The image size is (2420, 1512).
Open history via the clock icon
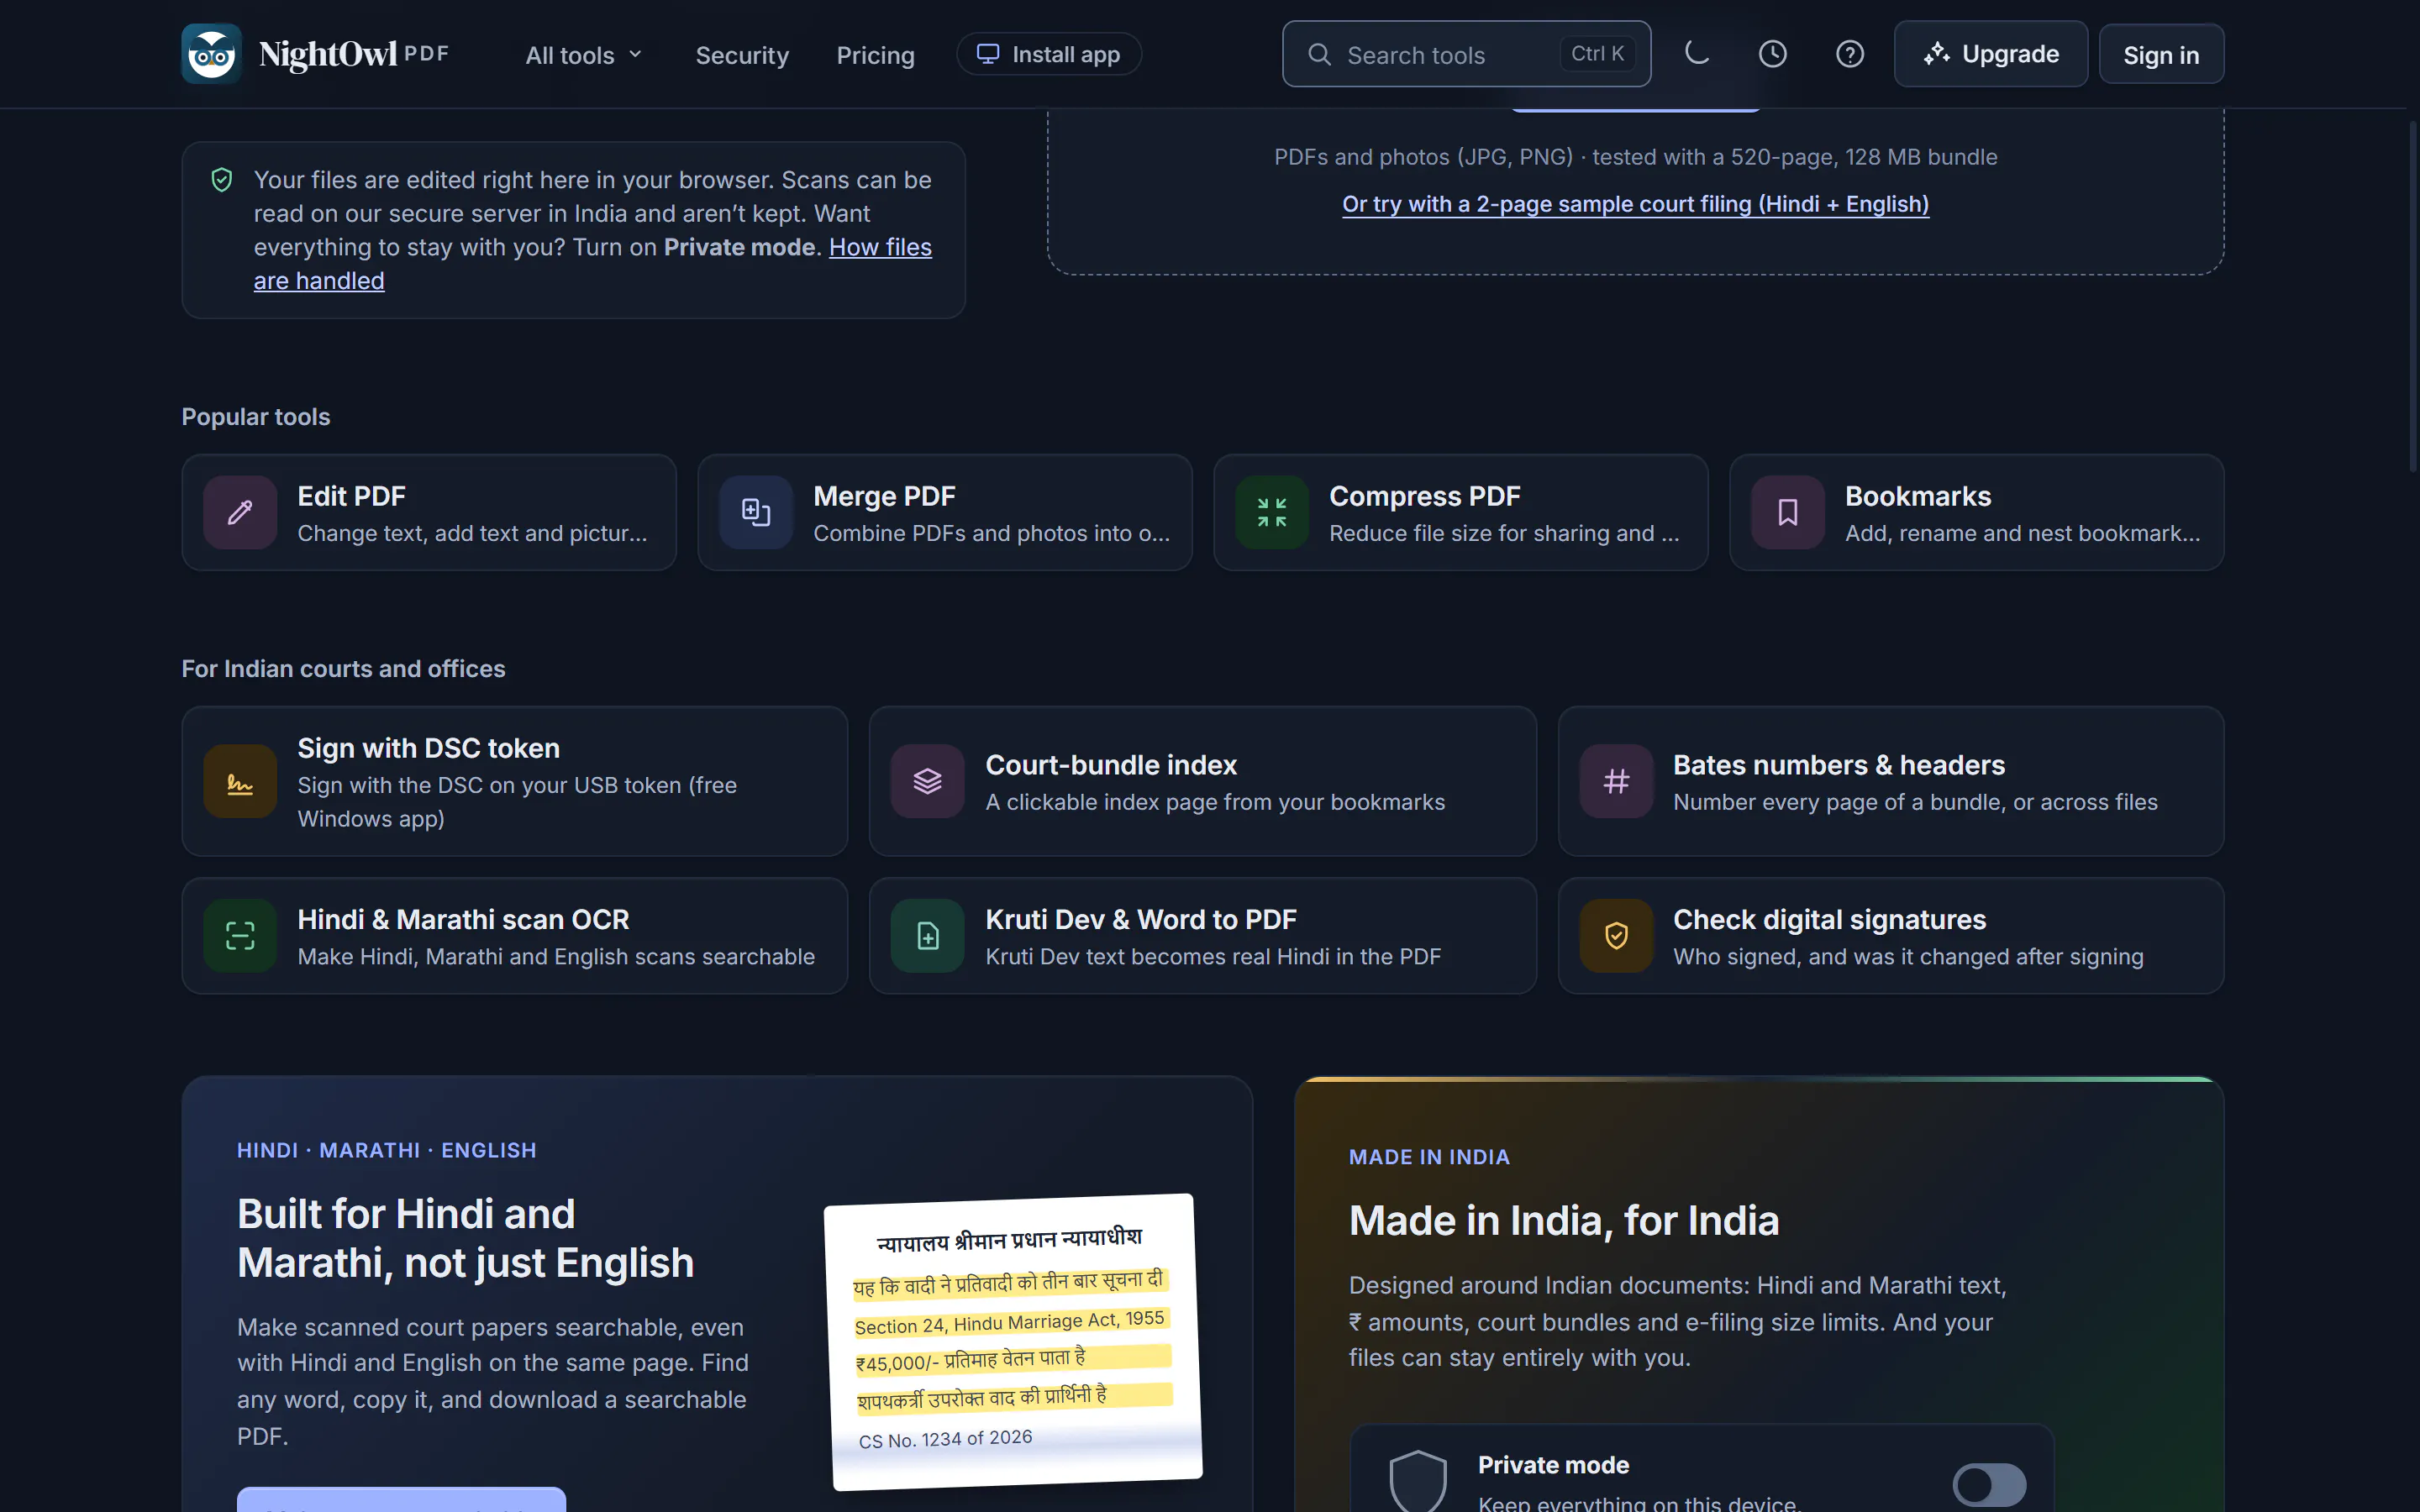coord(1772,54)
